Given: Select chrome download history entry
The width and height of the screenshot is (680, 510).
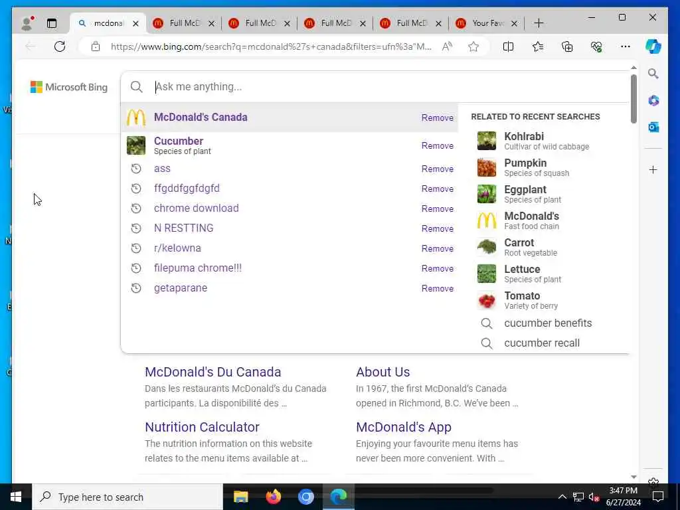Looking at the screenshot, I should [x=196, y=209].
